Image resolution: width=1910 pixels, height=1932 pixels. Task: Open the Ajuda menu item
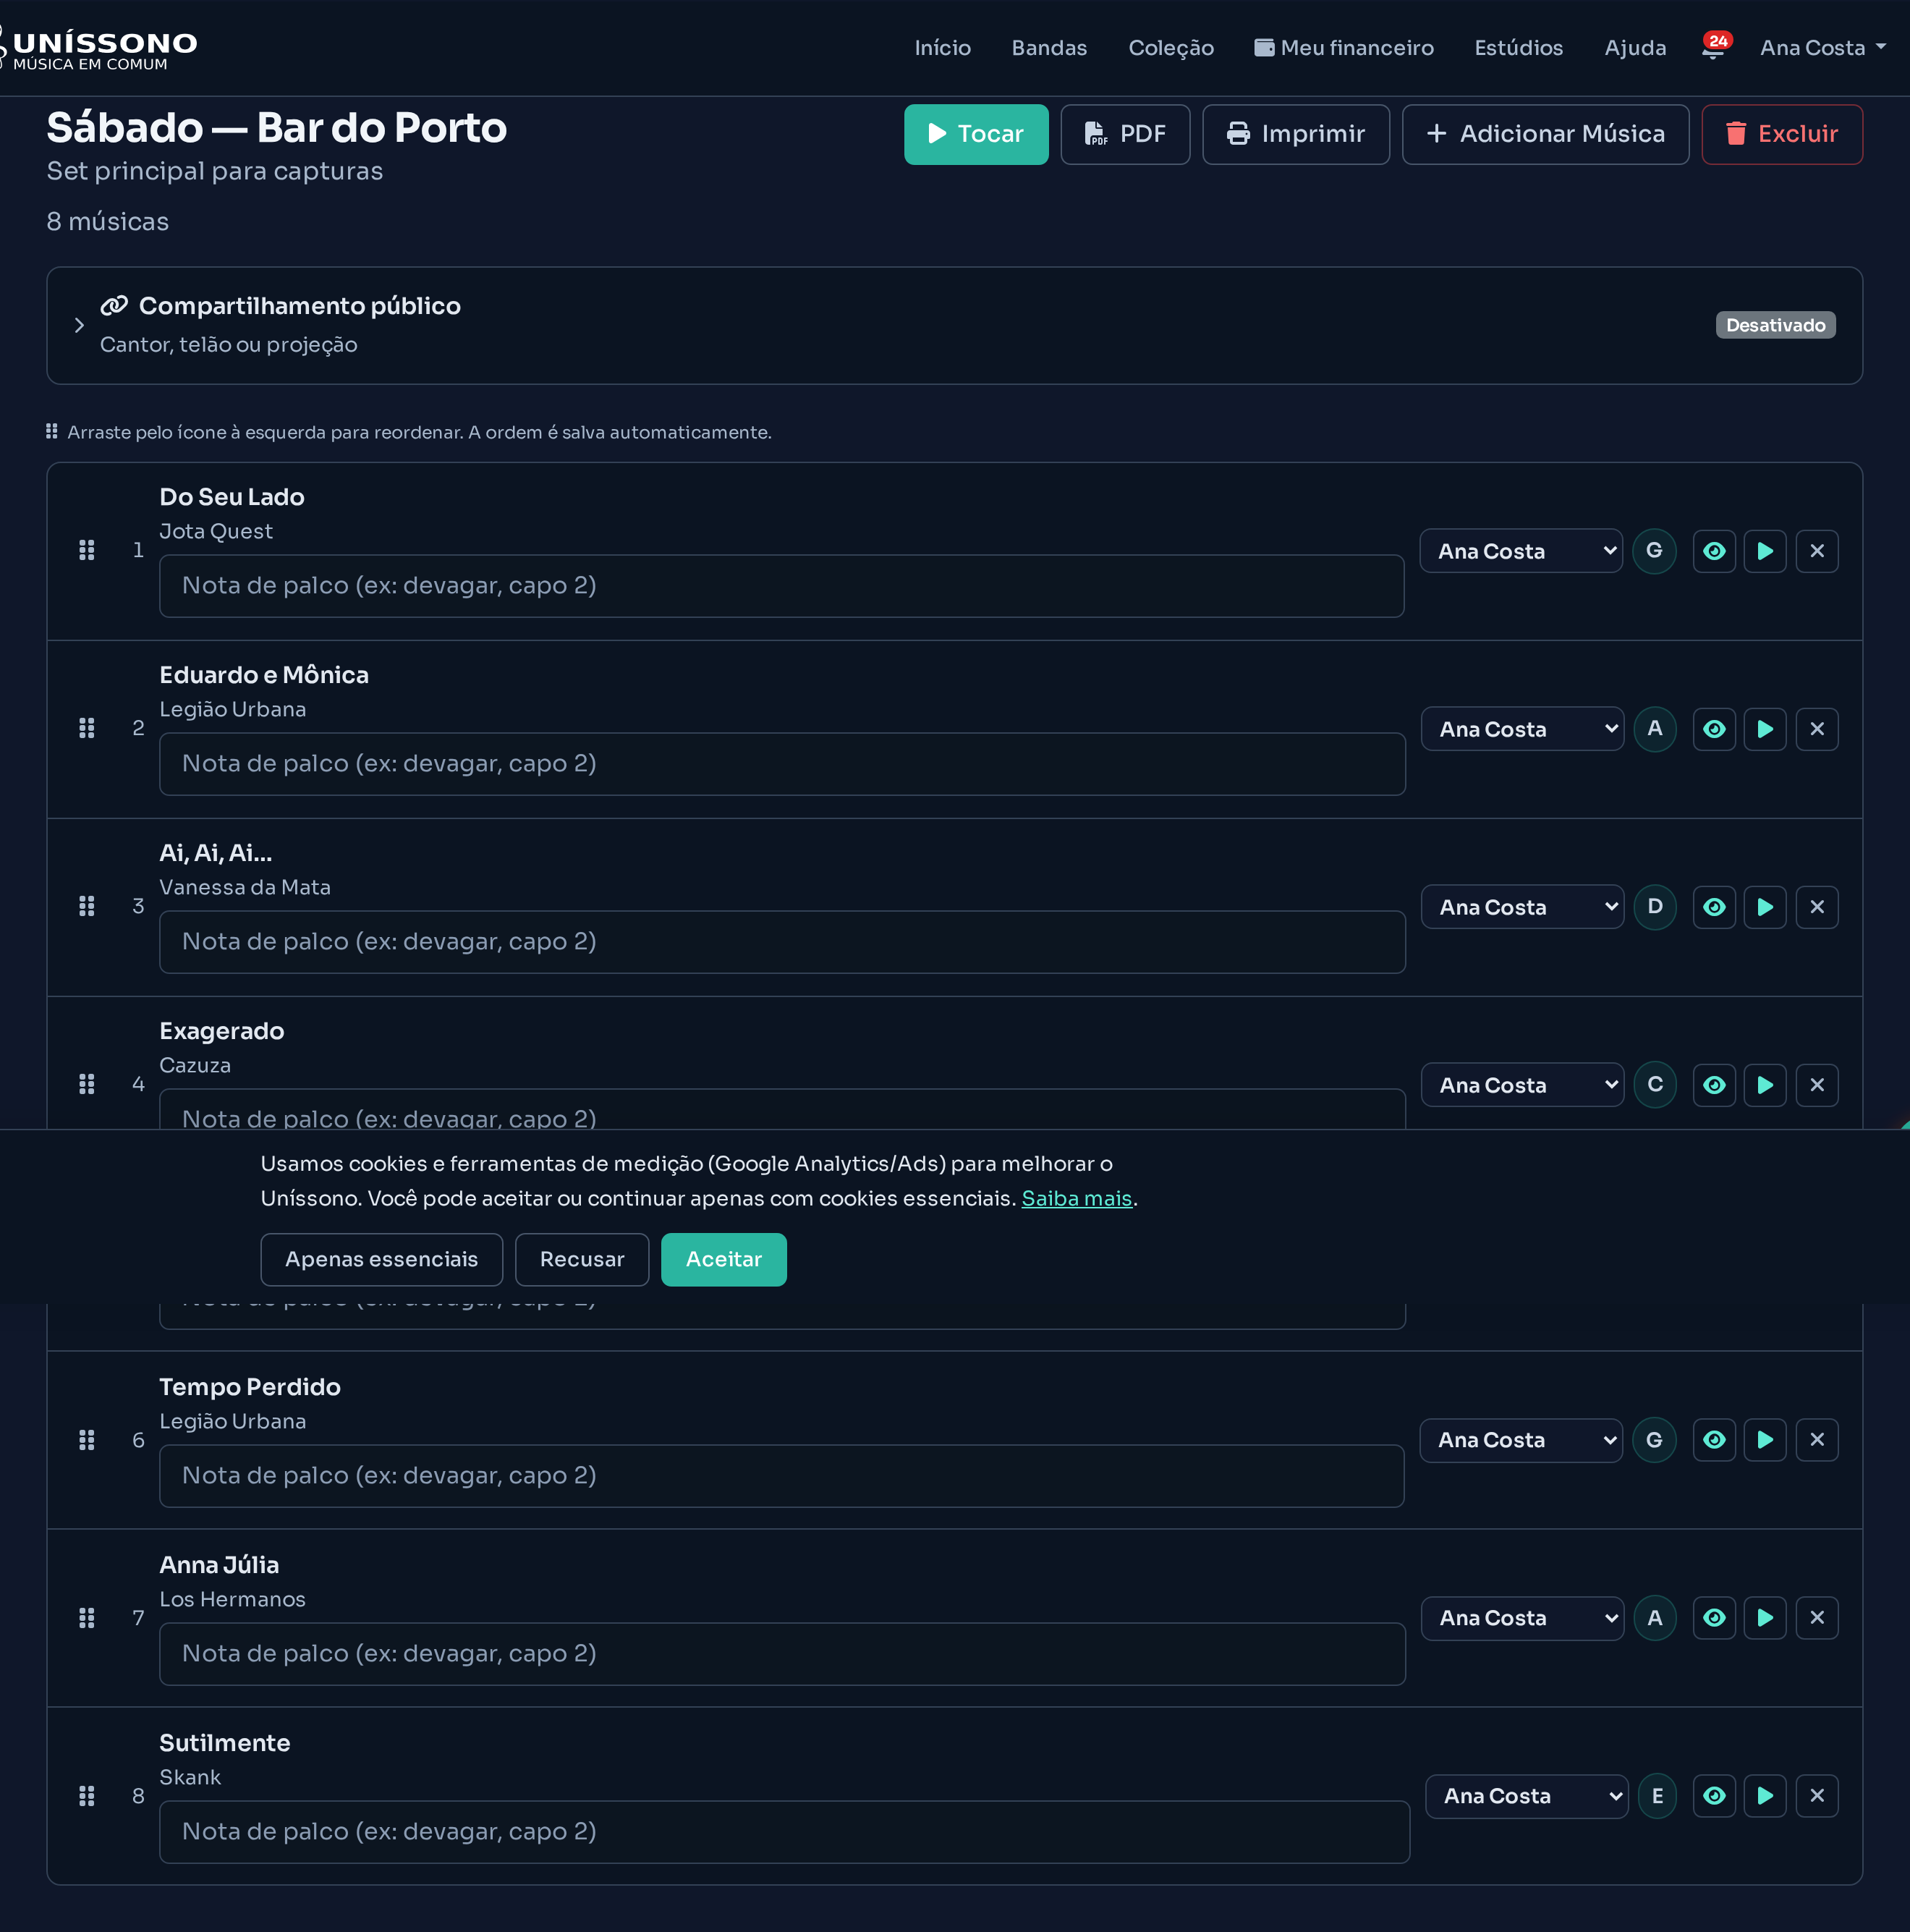point(1635,48)
